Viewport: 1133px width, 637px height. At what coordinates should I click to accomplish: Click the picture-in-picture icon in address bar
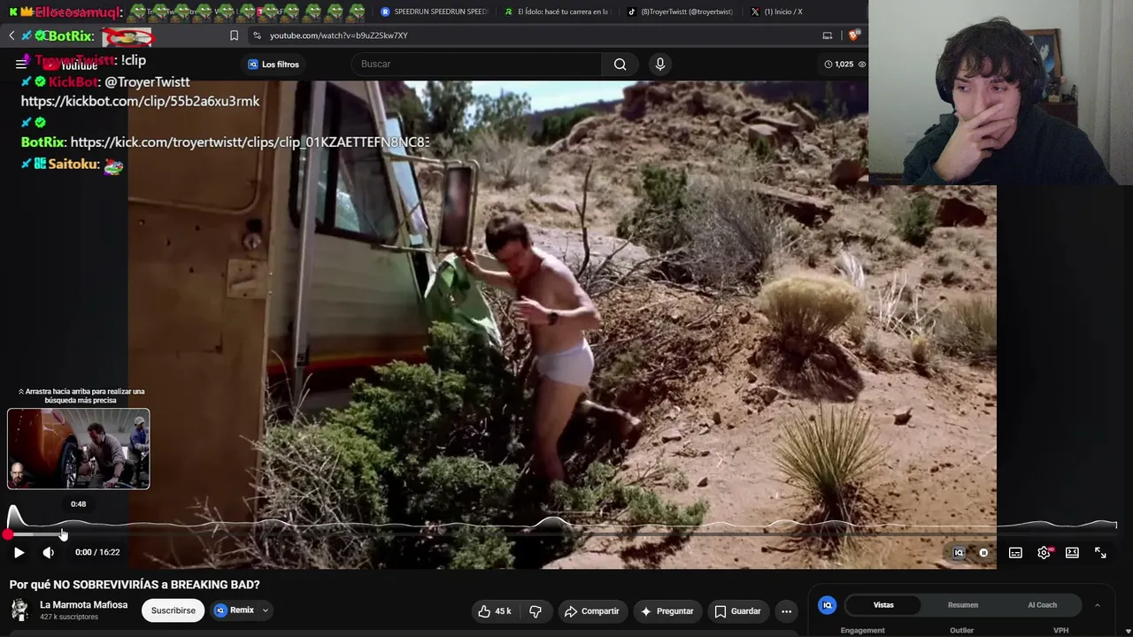828,35
